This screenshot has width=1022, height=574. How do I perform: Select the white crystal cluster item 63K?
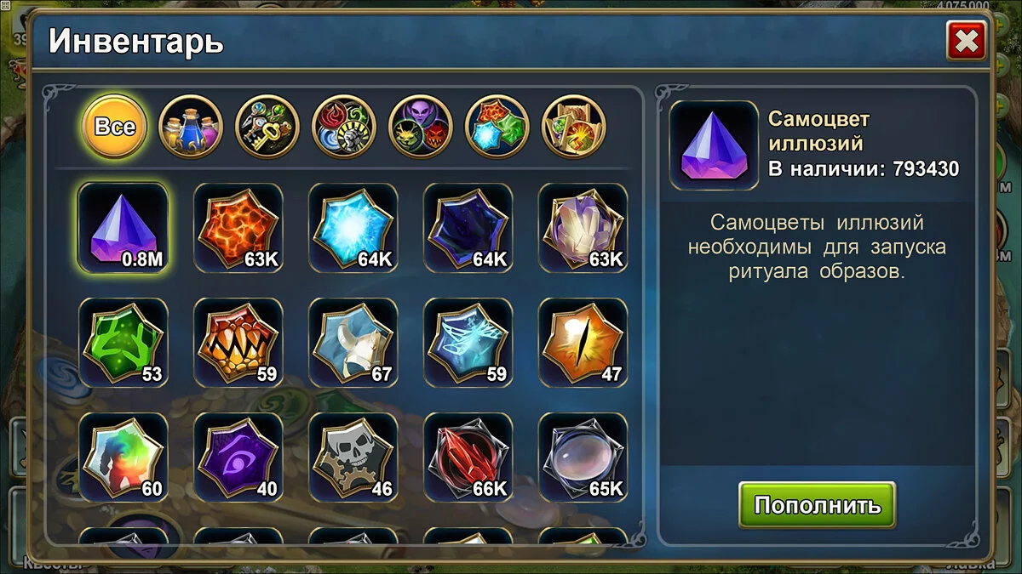point(583,228)
